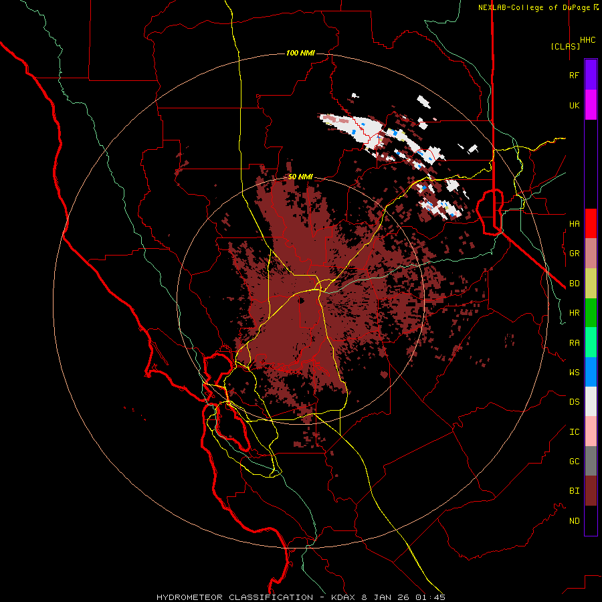The image size is (602, 602).
Task: Click the UK magenta legend swatch
Action: click(591, 104)
